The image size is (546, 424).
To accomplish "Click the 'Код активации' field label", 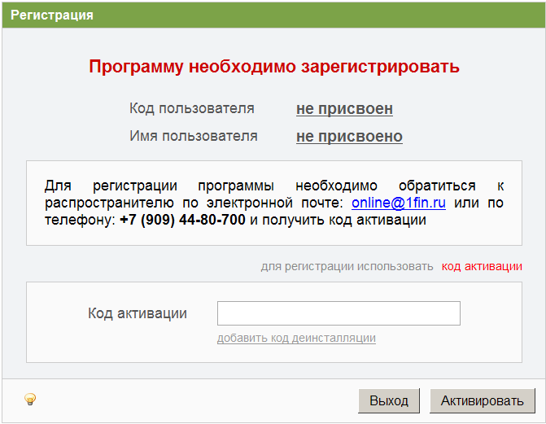I will pos(138,313).
